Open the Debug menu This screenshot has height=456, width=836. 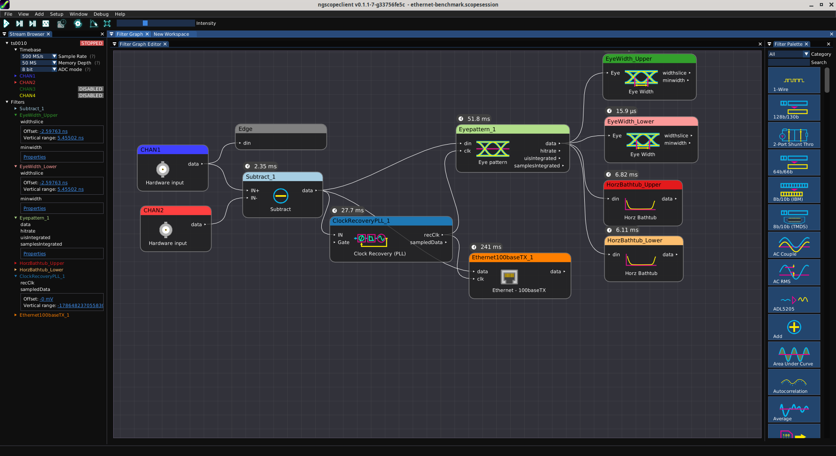tap(101, 14)
